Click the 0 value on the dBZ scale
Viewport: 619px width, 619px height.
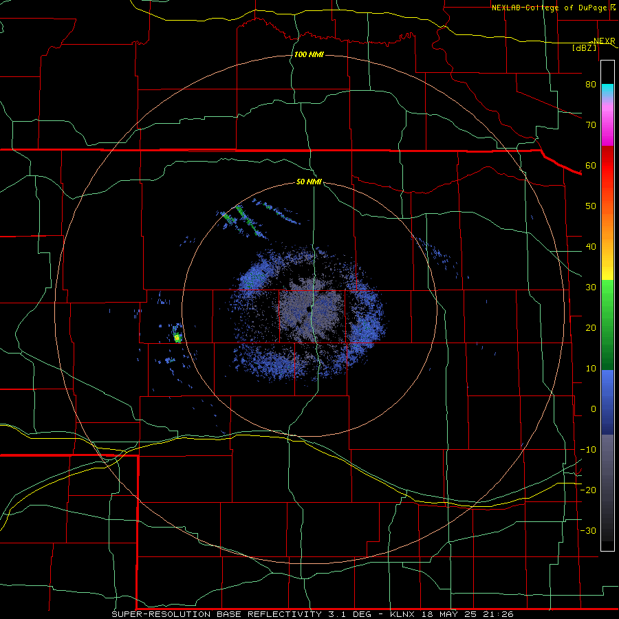point(594,409)
